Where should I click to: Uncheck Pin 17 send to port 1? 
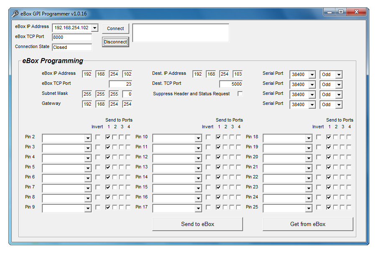tap(218, 207)
